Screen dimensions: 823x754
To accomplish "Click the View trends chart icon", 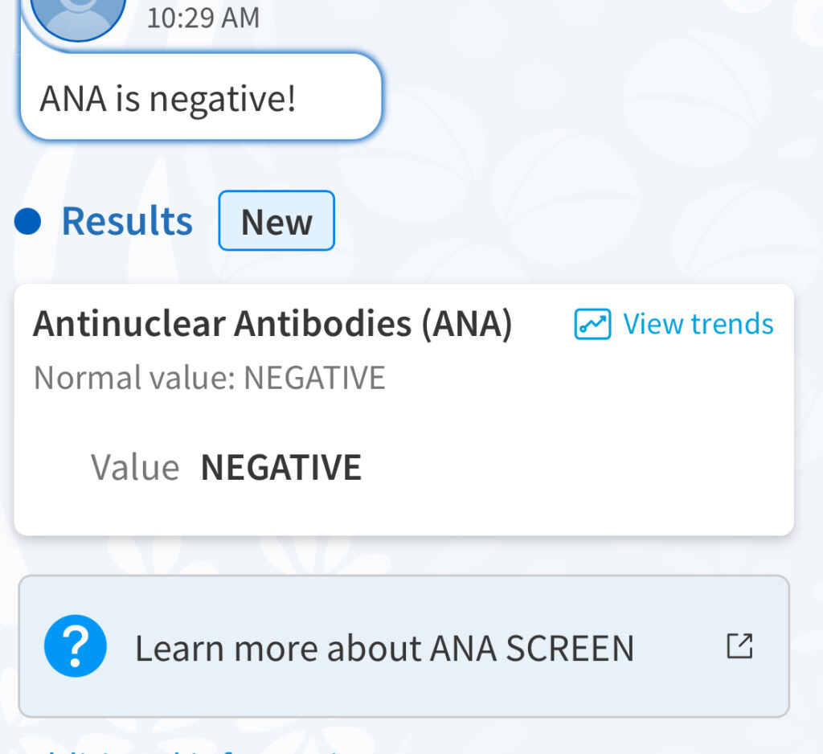I will click(592, 324).
